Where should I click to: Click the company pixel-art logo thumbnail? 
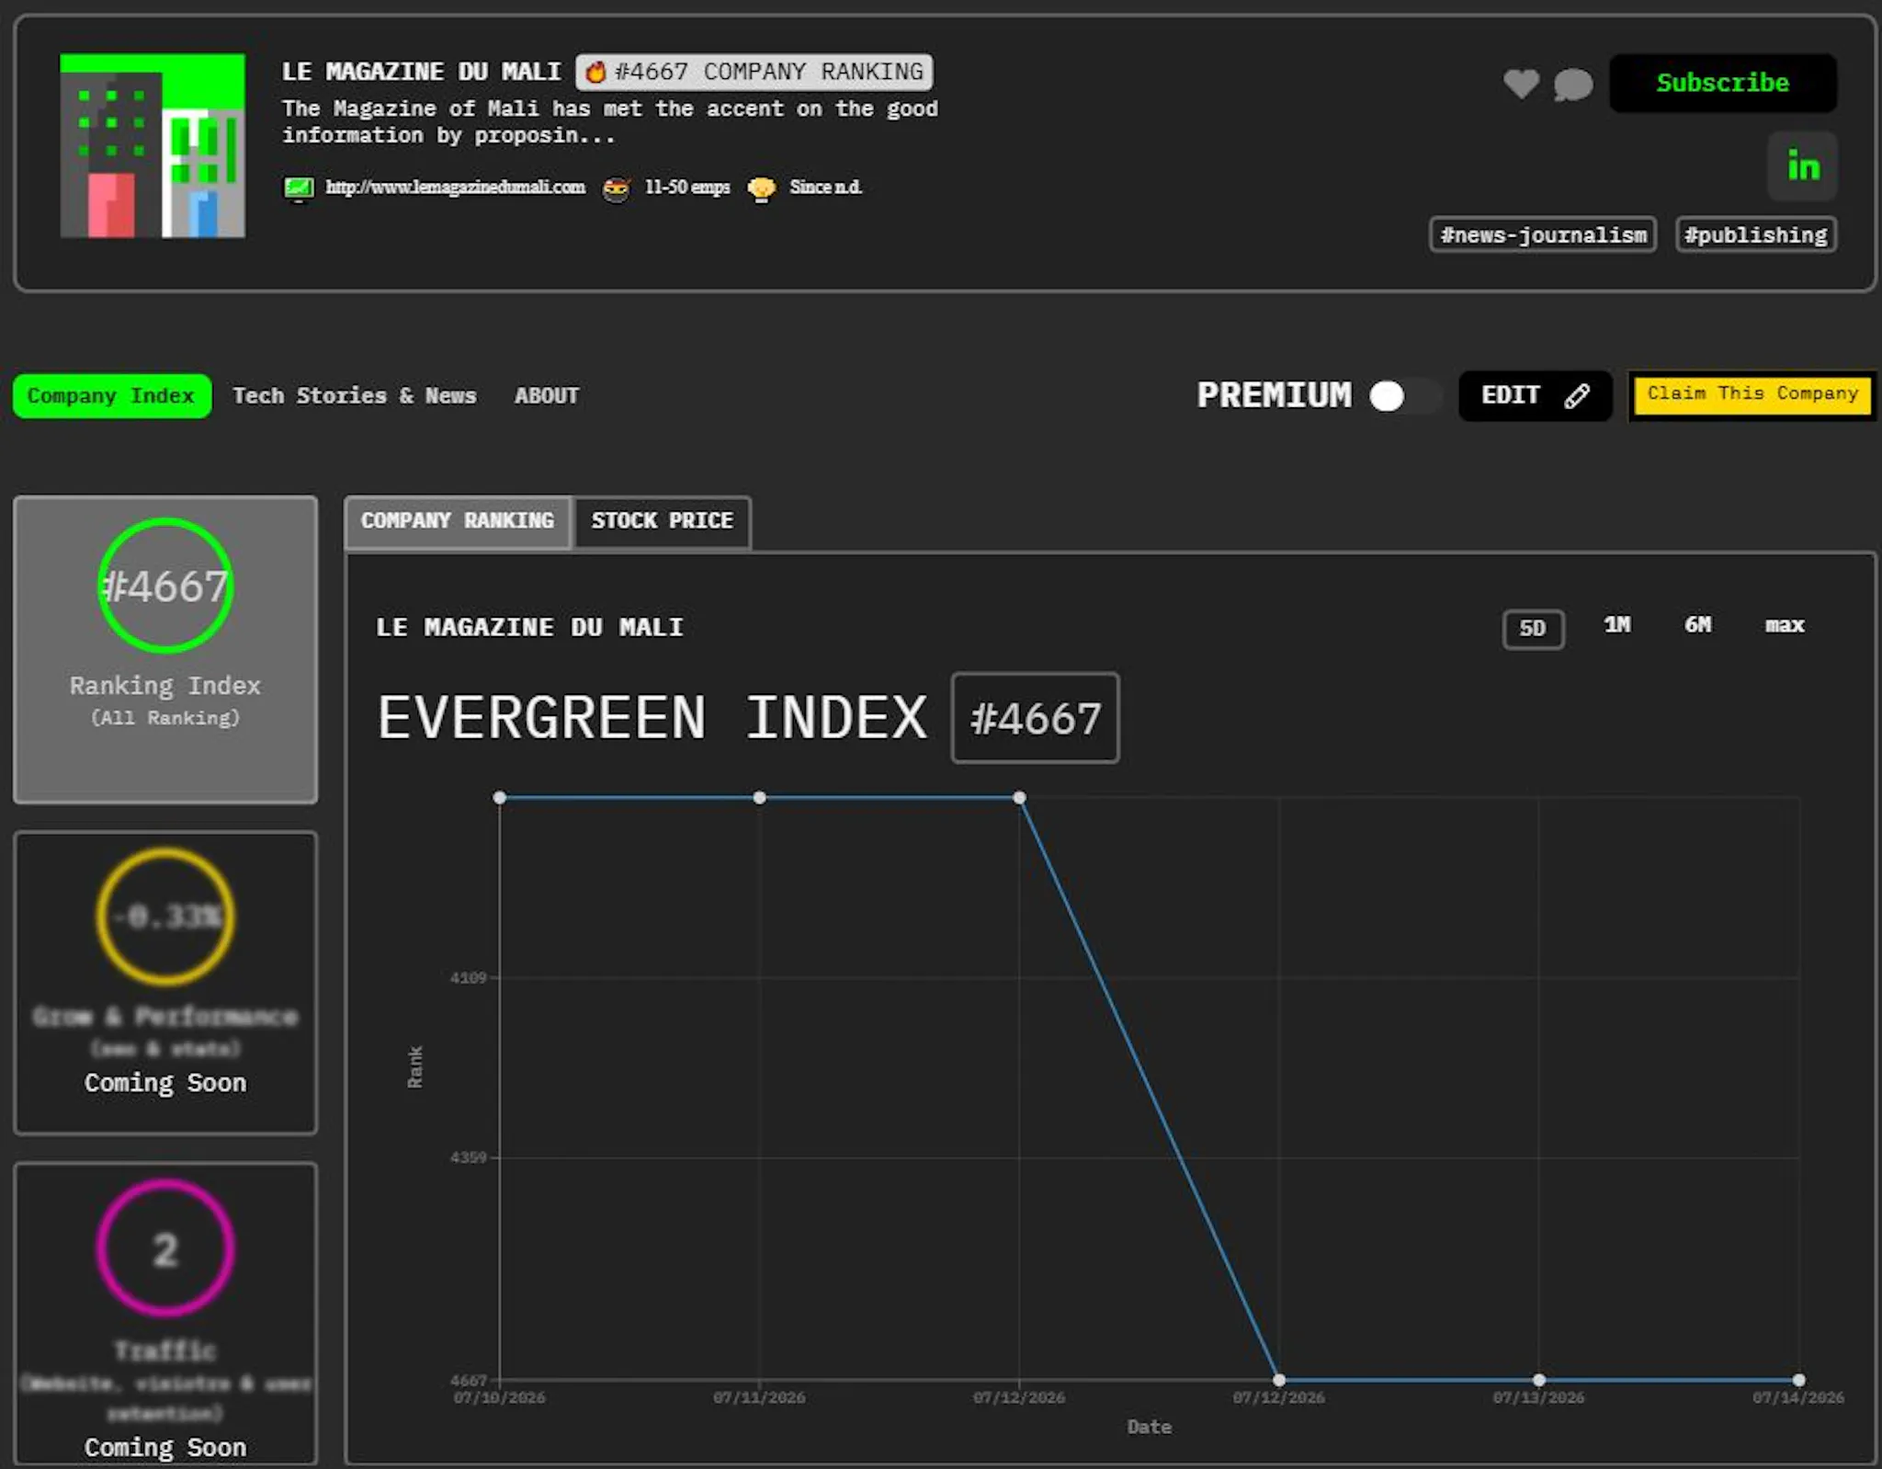pyautogui.click(x=153, y=145)
